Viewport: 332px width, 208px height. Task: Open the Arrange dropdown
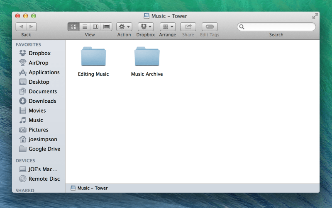168,27
